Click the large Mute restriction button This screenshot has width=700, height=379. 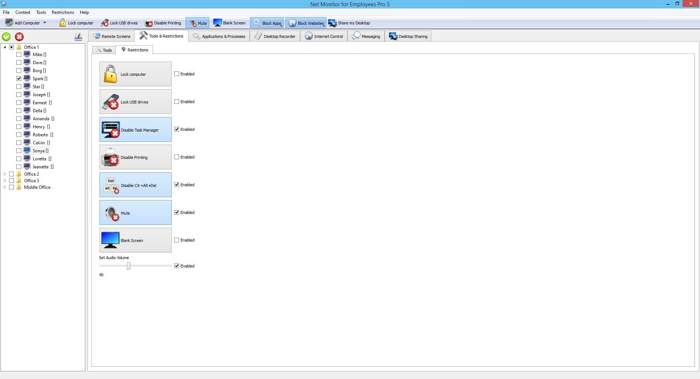pos(135,212)
